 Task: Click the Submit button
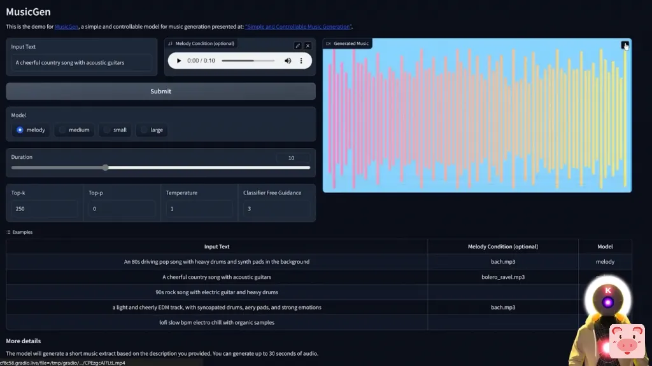(x=160, y=91)
